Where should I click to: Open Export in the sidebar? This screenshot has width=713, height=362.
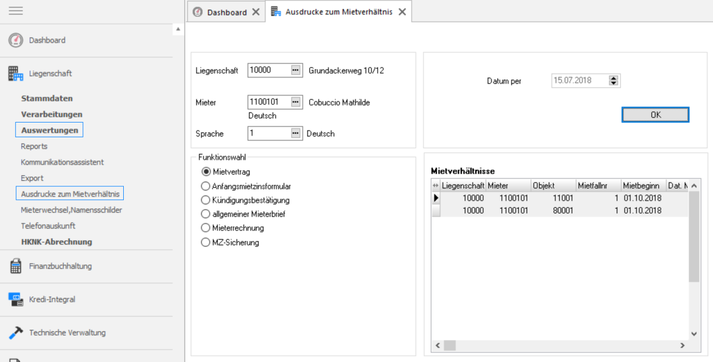pos(32,178)
